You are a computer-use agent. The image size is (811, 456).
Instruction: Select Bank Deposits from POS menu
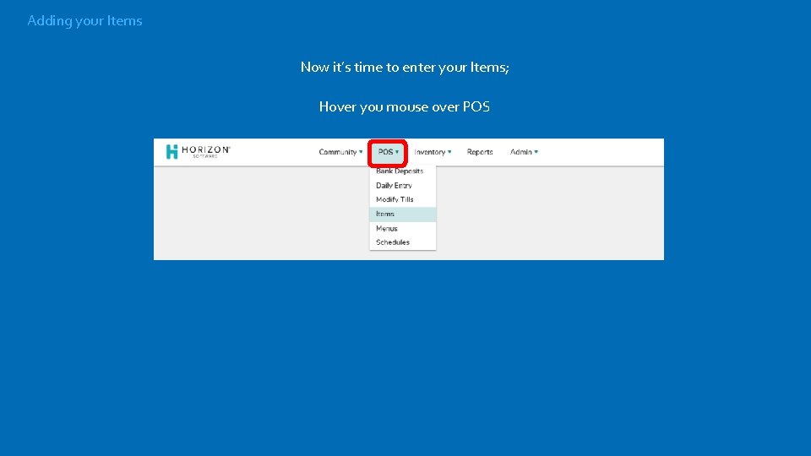402,171
